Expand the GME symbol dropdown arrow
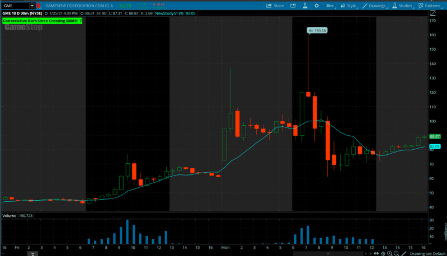Image resolution: width=447 pixels, height=256 pixels. tap(32, 6)
